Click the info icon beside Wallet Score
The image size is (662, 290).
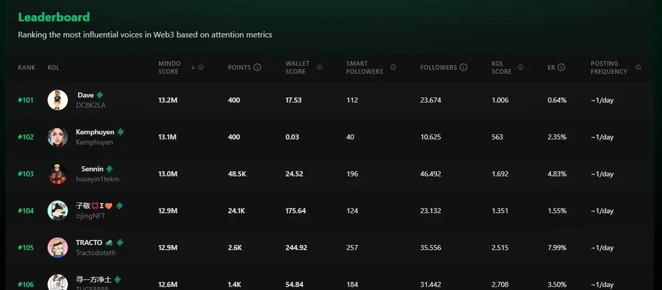pos(319,67)
